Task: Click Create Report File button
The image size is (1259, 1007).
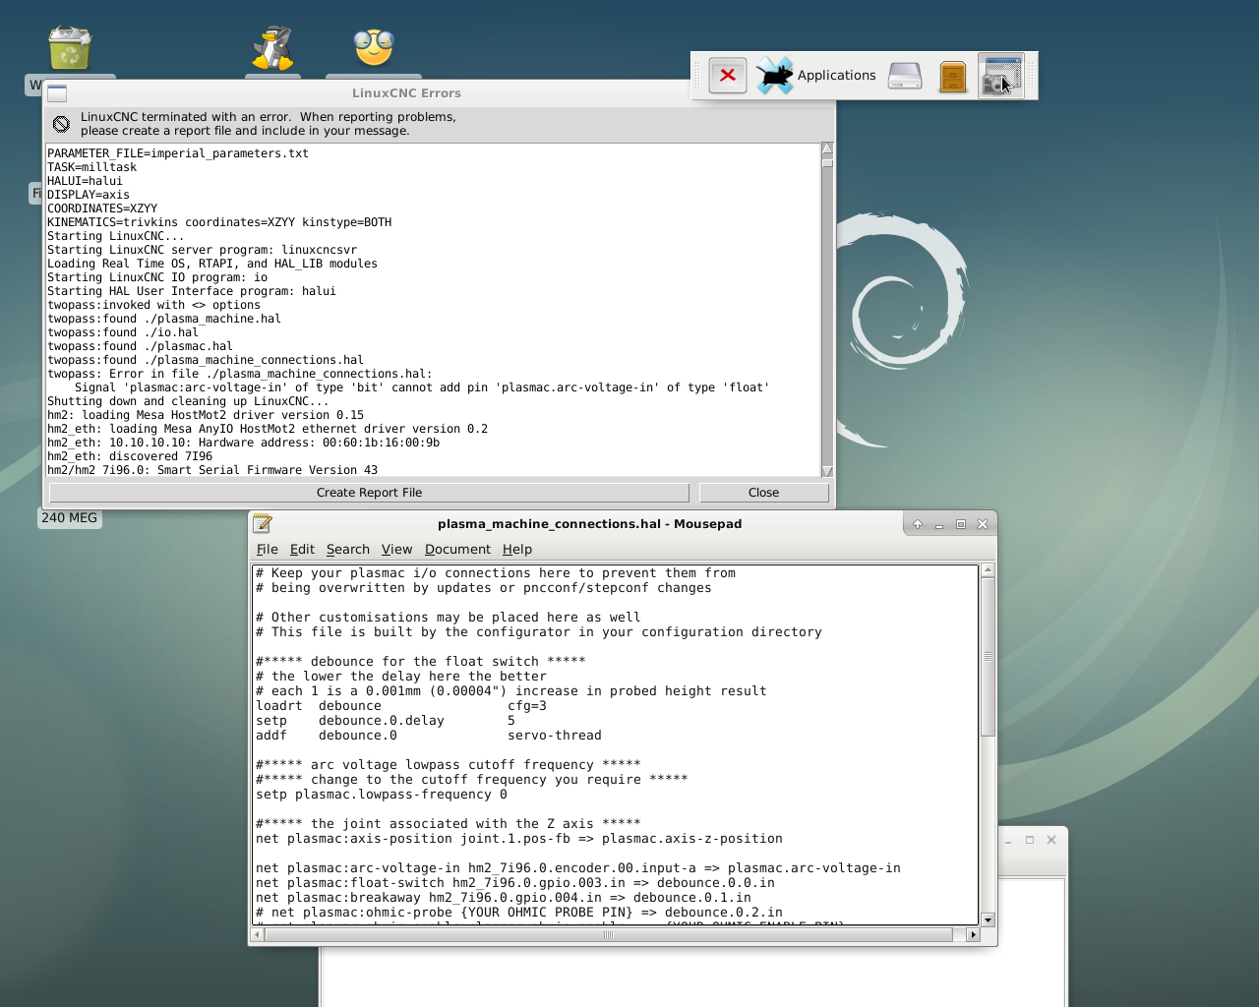Action: pyautogui.click(x=369, y=493)
